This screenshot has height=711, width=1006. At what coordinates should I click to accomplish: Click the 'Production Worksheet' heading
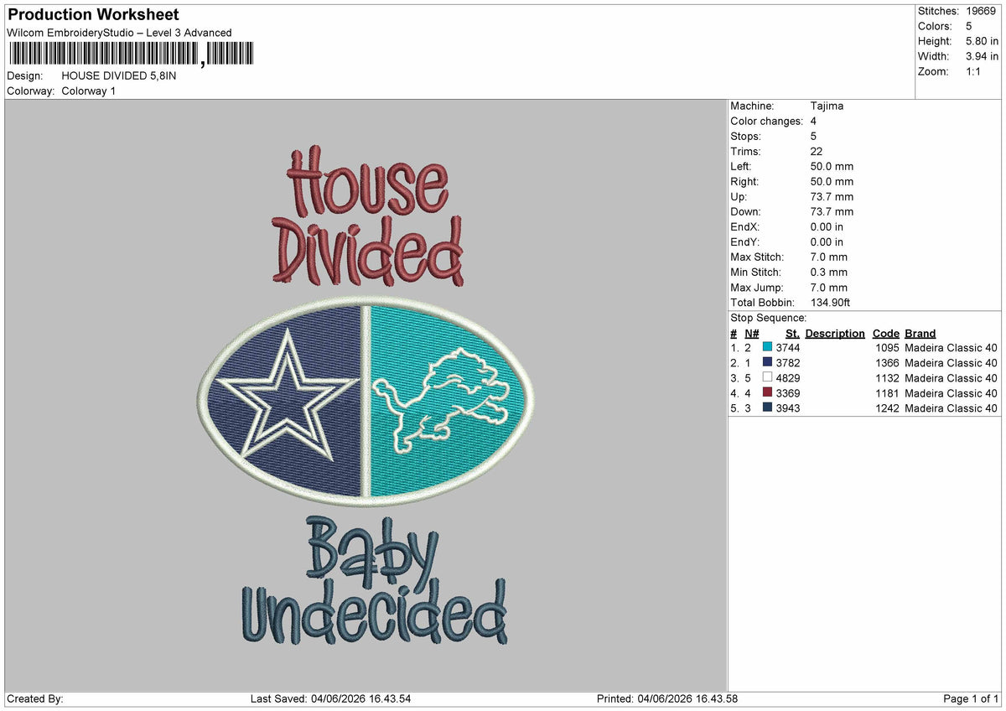click(92, 15)
